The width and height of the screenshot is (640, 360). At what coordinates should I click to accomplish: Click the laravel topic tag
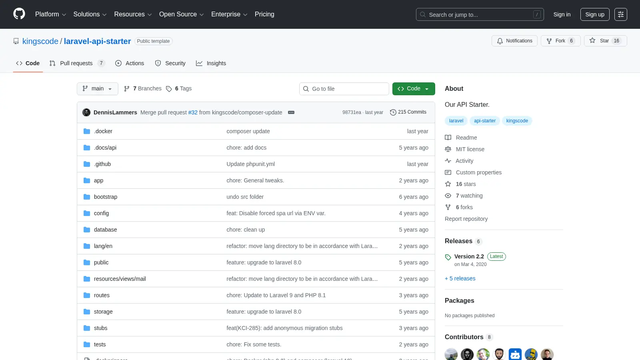[x=456, y=121]
